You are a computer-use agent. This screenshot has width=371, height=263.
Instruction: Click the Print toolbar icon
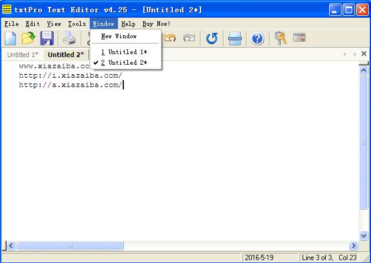point(70,38)
